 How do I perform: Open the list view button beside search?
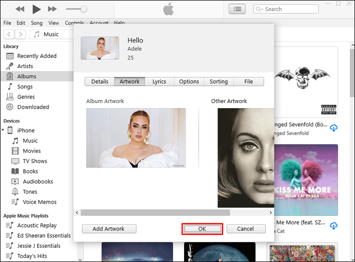(x=237, y=9)
